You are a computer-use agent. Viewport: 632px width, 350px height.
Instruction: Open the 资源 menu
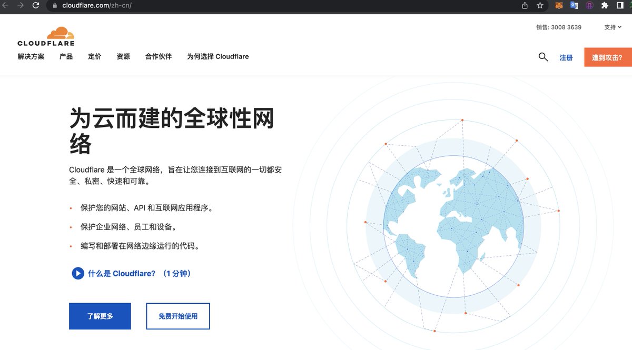[123, 56]
